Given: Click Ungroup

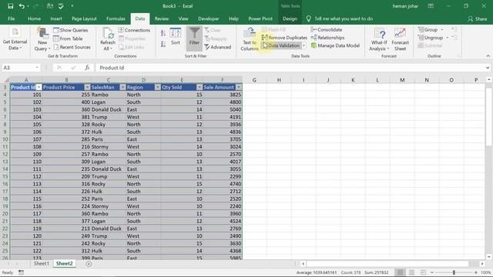Looking at the screenshot, I should [x=431, y=38].
